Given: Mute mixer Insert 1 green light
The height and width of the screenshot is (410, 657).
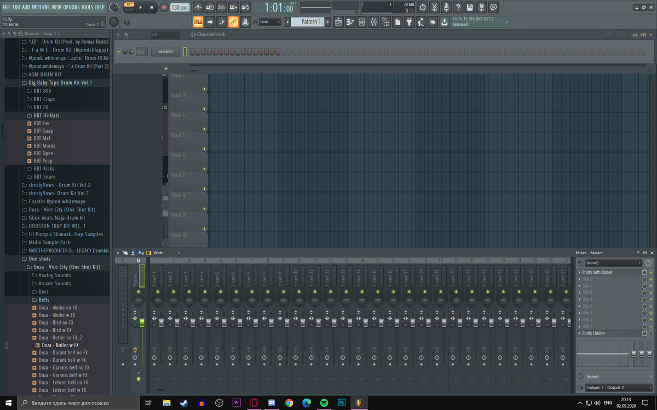Looking at the screenshot, I should [x=158, y=292].
